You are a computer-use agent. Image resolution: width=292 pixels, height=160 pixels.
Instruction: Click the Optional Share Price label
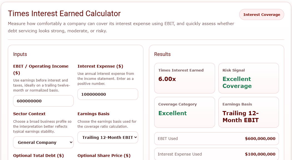point(104,156)
